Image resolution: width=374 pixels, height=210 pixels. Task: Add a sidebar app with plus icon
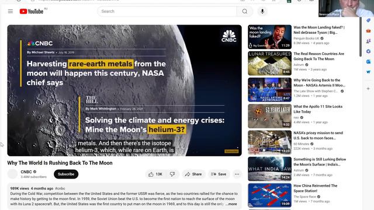[x=368, y=89]
